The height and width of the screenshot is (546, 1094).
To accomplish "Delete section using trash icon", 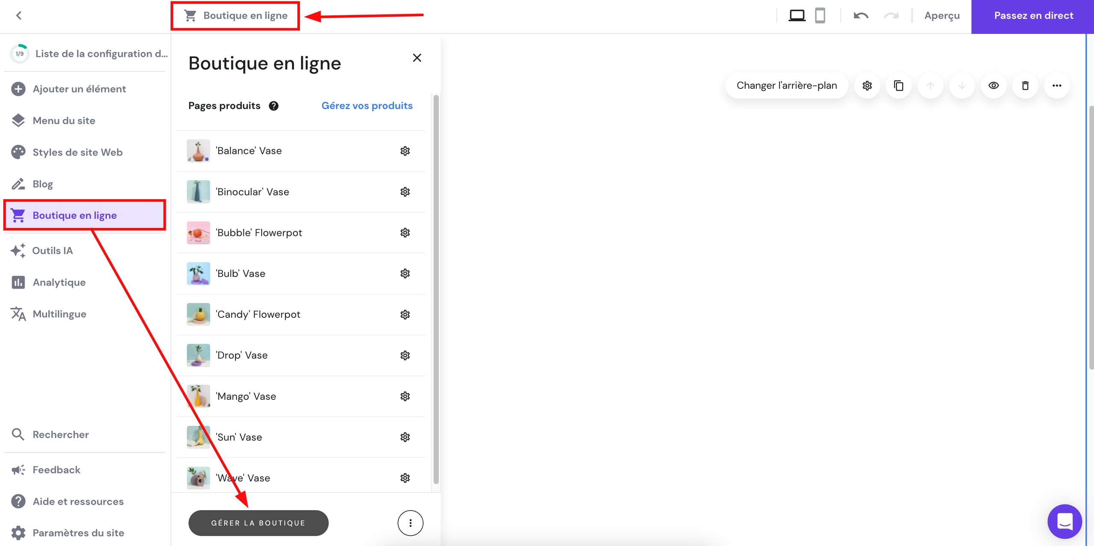I will point(1025,85).
